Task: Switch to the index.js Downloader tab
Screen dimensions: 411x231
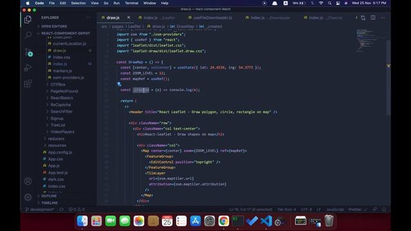Action: pos(268,17)
